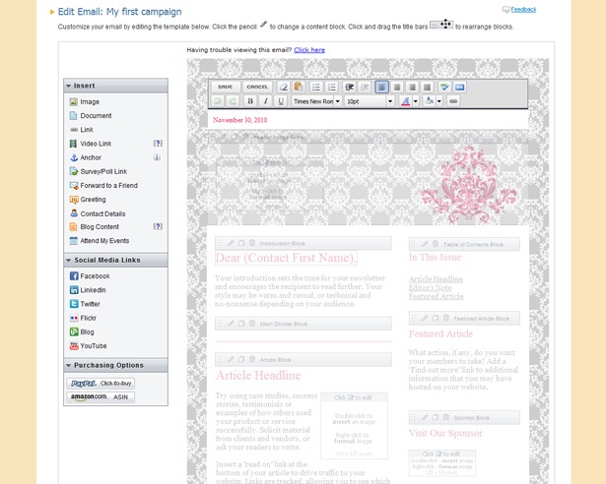This screenshot has height=484, width=606.
Task: Insert Forward to a Friend
Action: coord(103,186)
